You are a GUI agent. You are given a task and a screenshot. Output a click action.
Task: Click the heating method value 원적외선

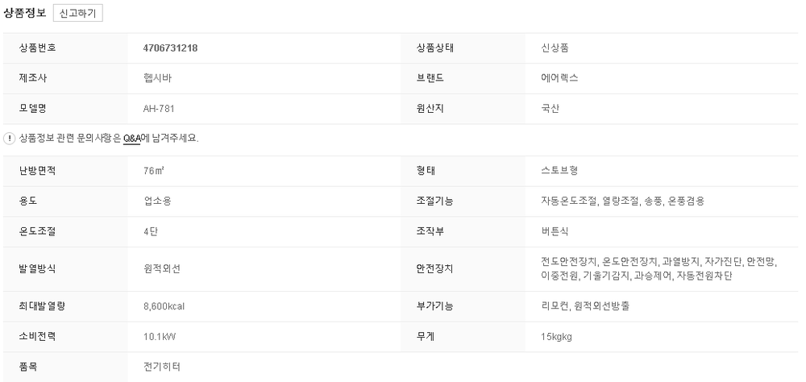pos(161,268)
